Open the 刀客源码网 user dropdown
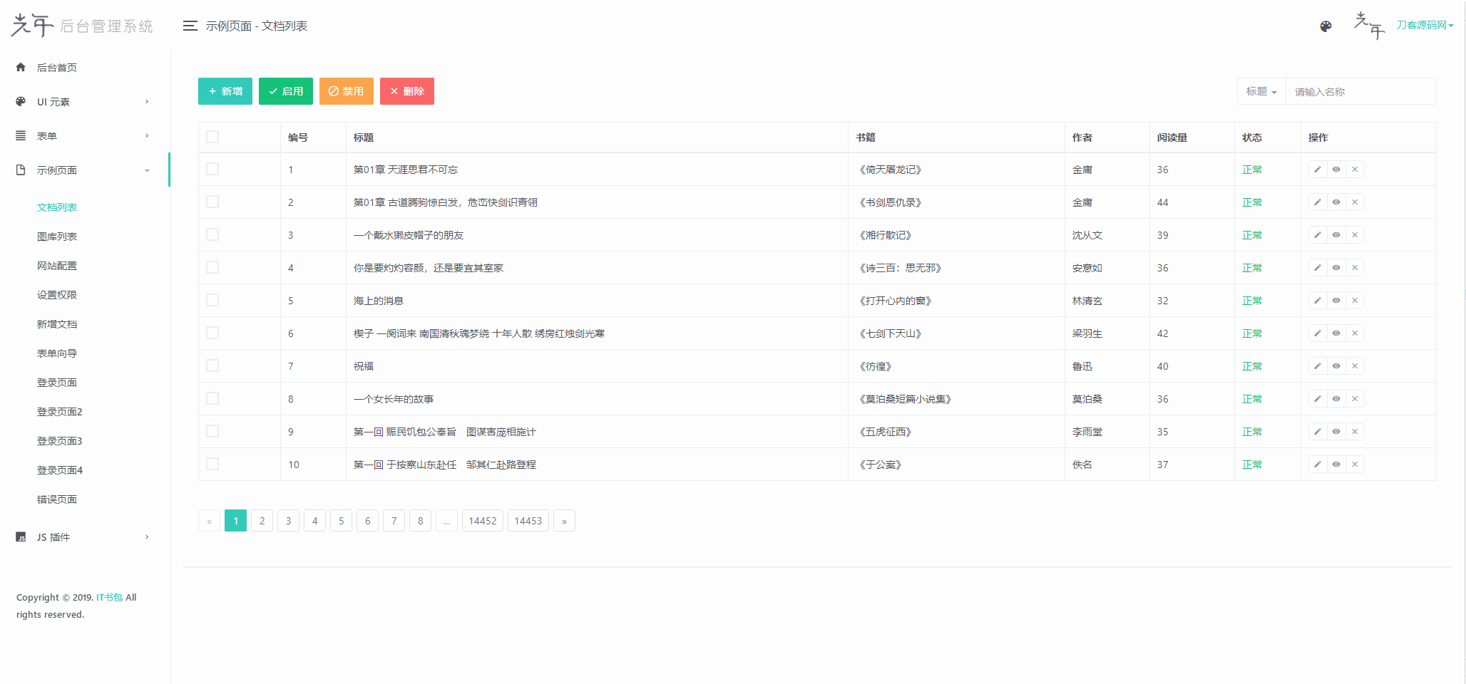Viewport: 1466px width, 684px height. [1424, 26]
